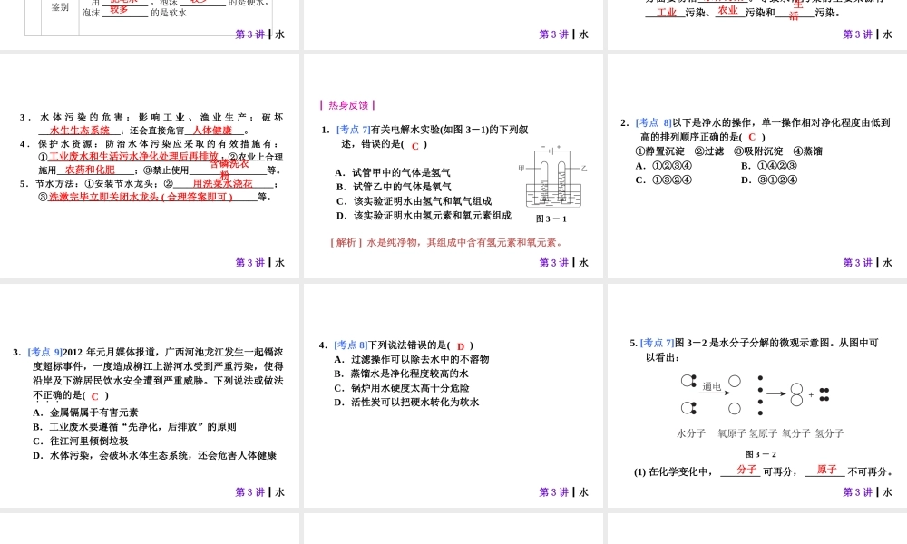The height and width of the screenshot is (544, 907).
Task: Click option A 过滤操作可以除去水中的不溶物
Action: (x=411, y=360)
